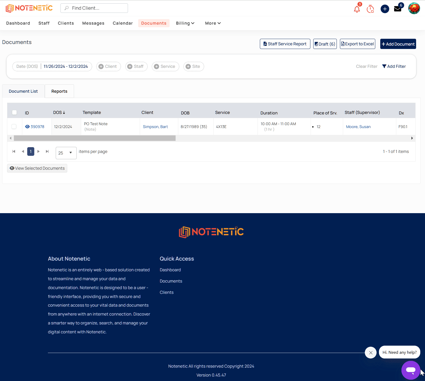Click the Notenetic logo in the header

[29, 8]
